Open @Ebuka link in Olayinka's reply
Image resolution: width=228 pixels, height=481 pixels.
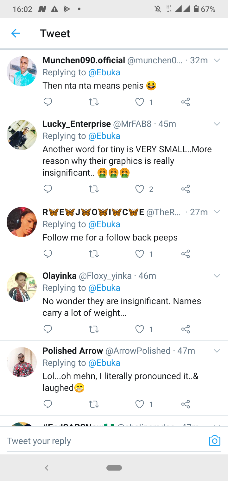coord(104,288)
